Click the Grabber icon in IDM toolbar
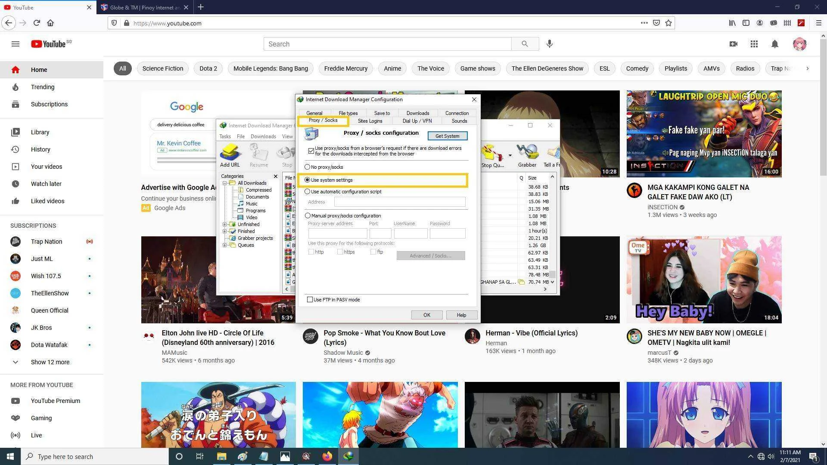This screenshot has height=465, width=827. [527, 156]
